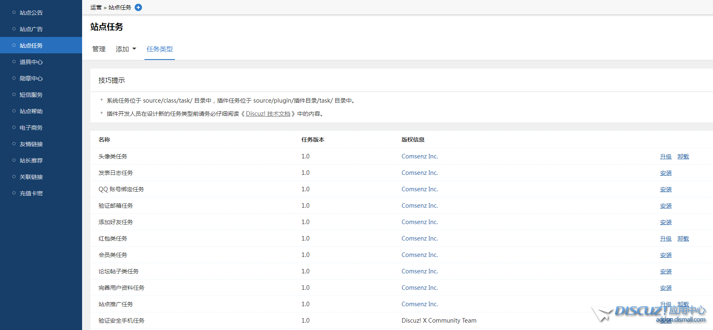Open 充值卡密 sidebar entry

31,193
